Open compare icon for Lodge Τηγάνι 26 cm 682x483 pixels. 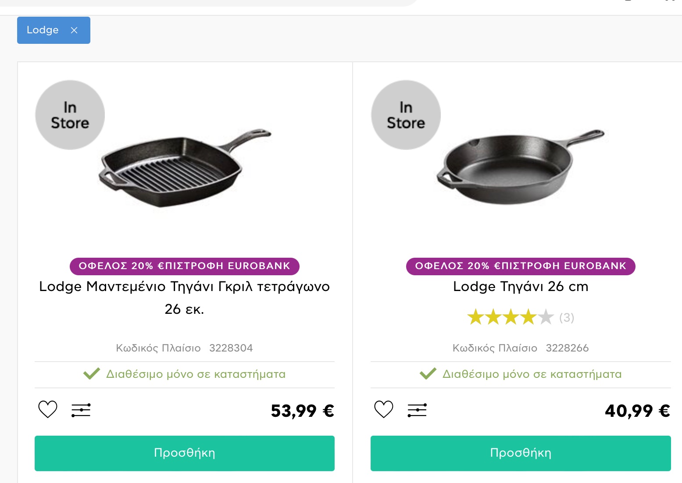(417, 410)
